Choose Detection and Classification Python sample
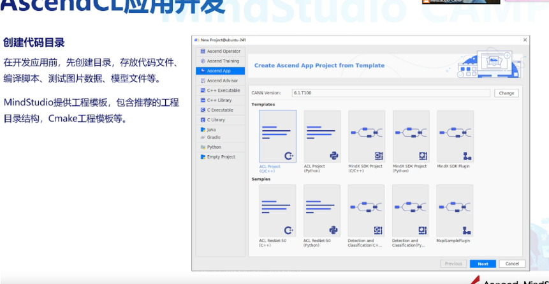Image resolution: width=549 pixels, height=284 pixels. (x=411, y=211)
